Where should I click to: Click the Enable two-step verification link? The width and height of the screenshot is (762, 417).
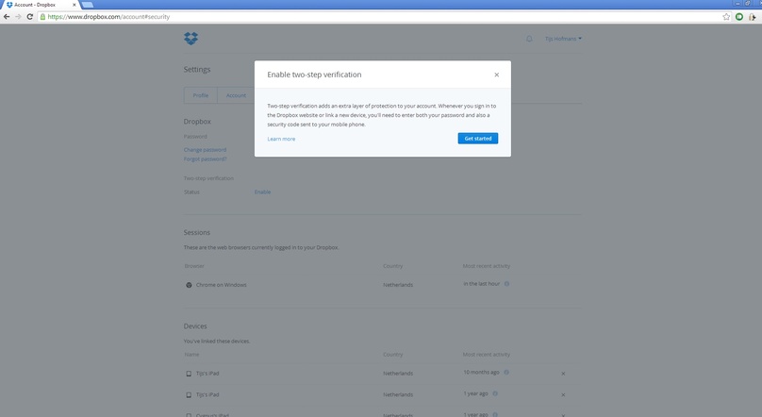(262, 192)
